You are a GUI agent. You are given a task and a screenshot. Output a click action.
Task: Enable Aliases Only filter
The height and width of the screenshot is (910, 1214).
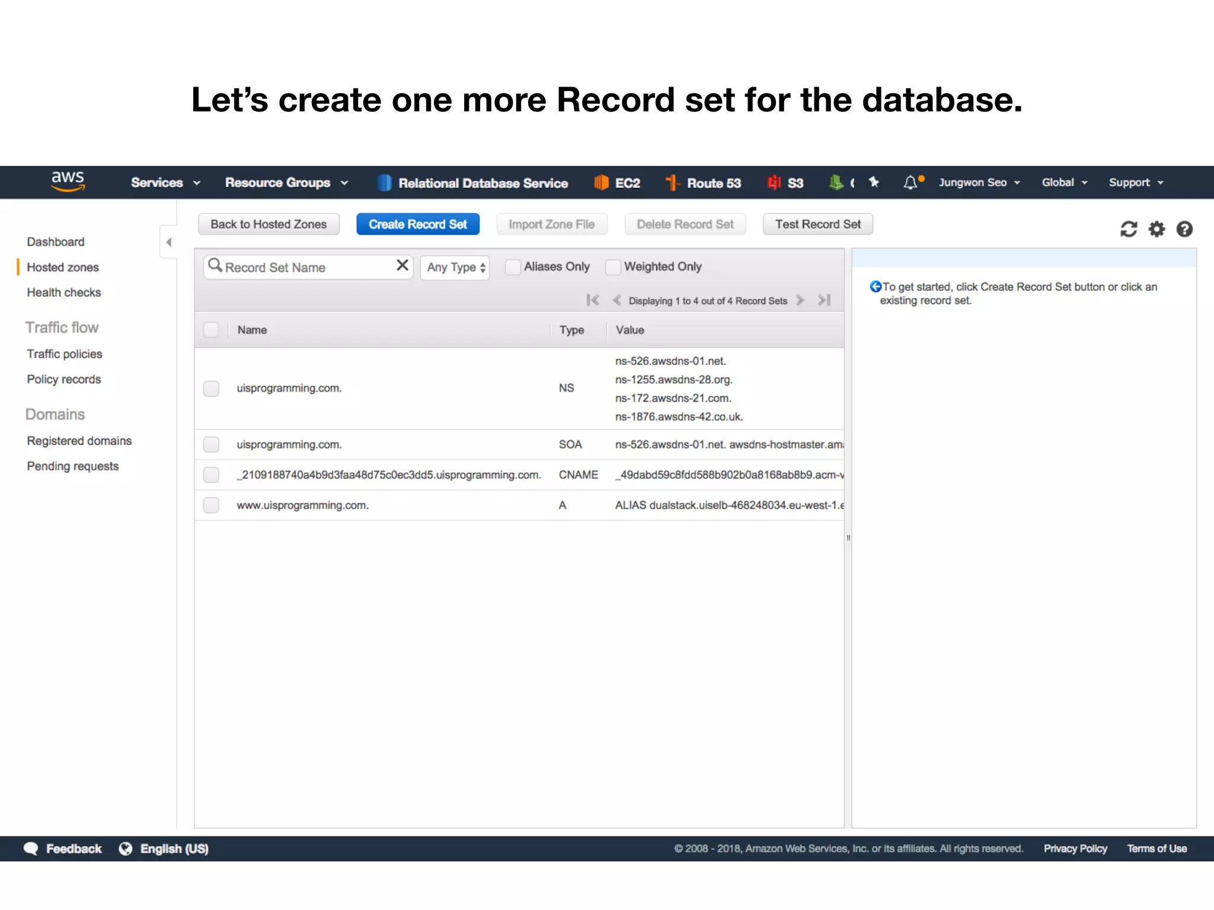[513, 267]
